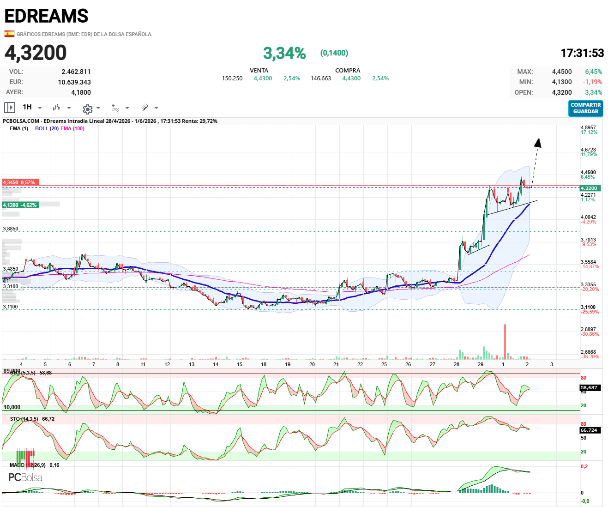Click the 4,8957 price axis label
608x507 pixels.
[588, 127]
